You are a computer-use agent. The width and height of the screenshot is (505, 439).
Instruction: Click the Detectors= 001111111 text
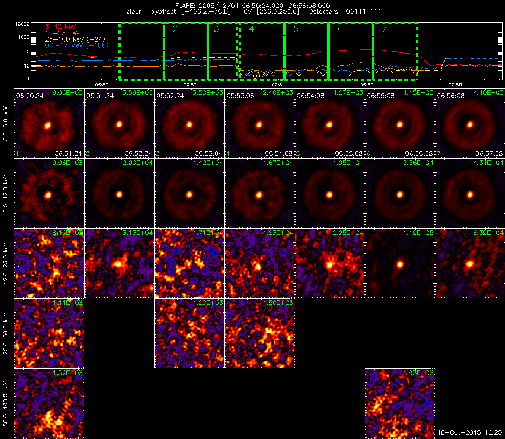[x=345, y=12]
